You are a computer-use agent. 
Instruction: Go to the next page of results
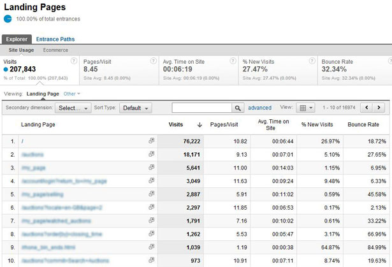point(379,108)
